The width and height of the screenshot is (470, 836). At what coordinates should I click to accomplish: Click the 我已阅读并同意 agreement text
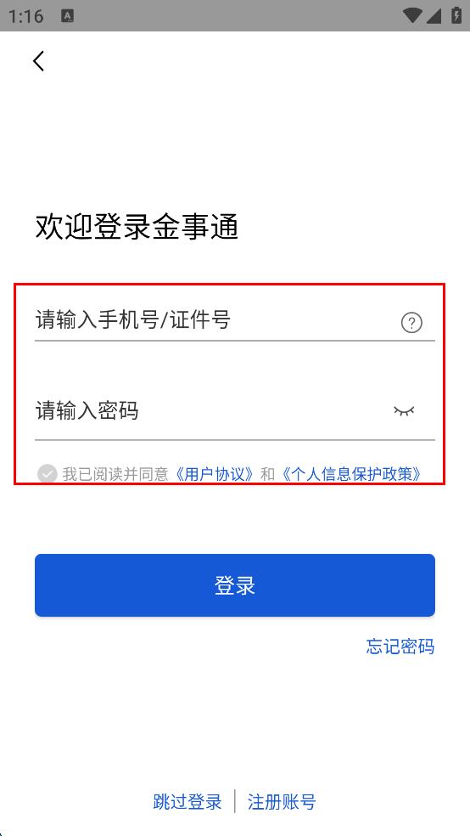point(115,474)
